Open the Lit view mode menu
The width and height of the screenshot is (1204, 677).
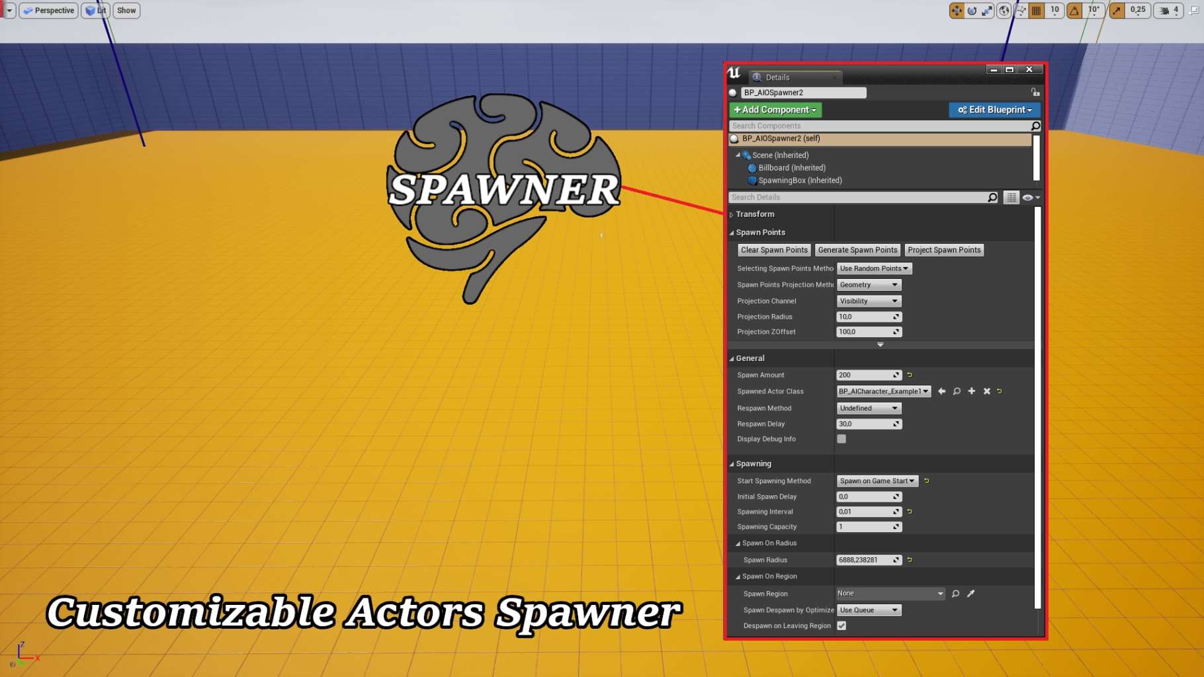96,11
